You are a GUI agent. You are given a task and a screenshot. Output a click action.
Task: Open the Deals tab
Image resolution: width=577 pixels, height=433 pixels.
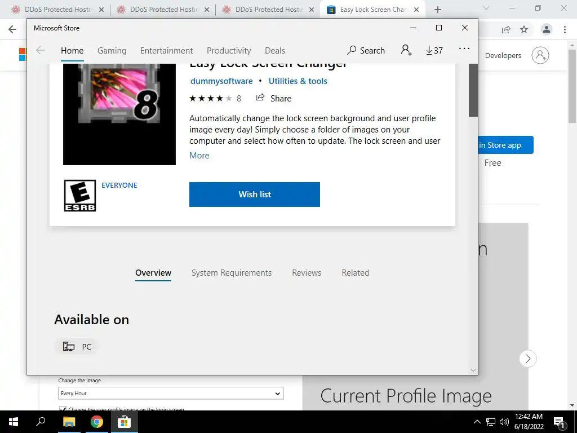[275, 50]
